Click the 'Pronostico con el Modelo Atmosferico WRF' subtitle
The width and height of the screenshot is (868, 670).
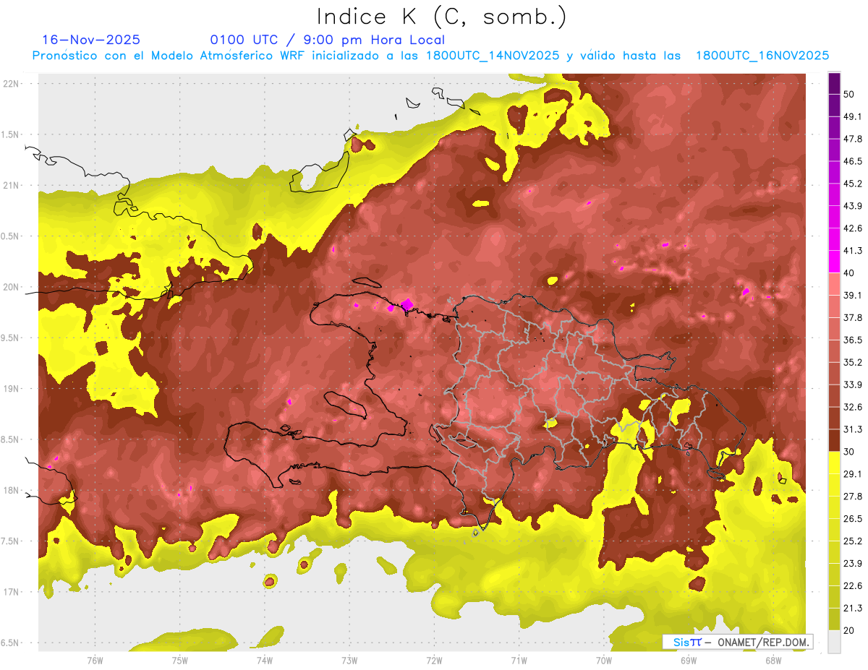click(x=169, y=56)
